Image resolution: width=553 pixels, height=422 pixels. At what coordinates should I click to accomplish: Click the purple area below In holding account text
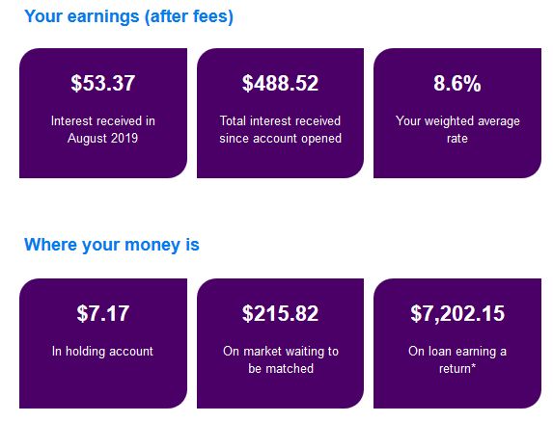coord(103,383)
